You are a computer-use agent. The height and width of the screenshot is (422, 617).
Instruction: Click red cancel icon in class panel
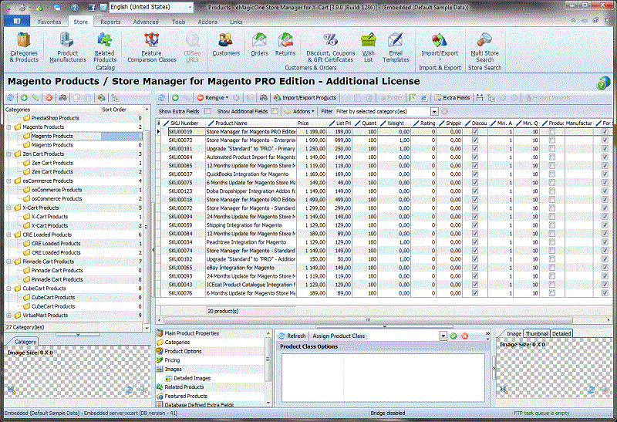(465, 336)
